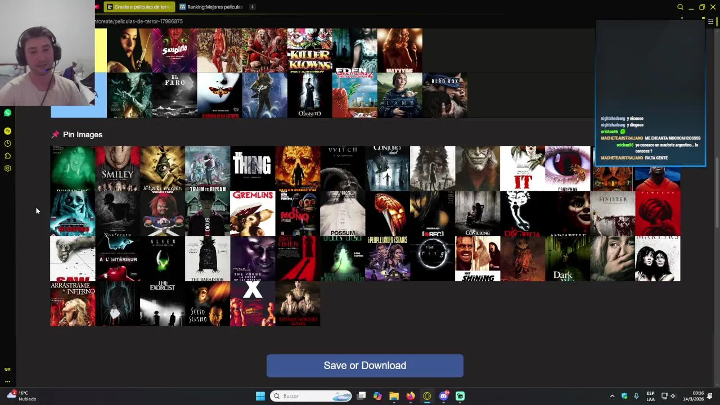Image resolution: width=720 pixels, height=405 pixels.
Task: Open Discord from the taskbar
Action: (x=444, y=396)
